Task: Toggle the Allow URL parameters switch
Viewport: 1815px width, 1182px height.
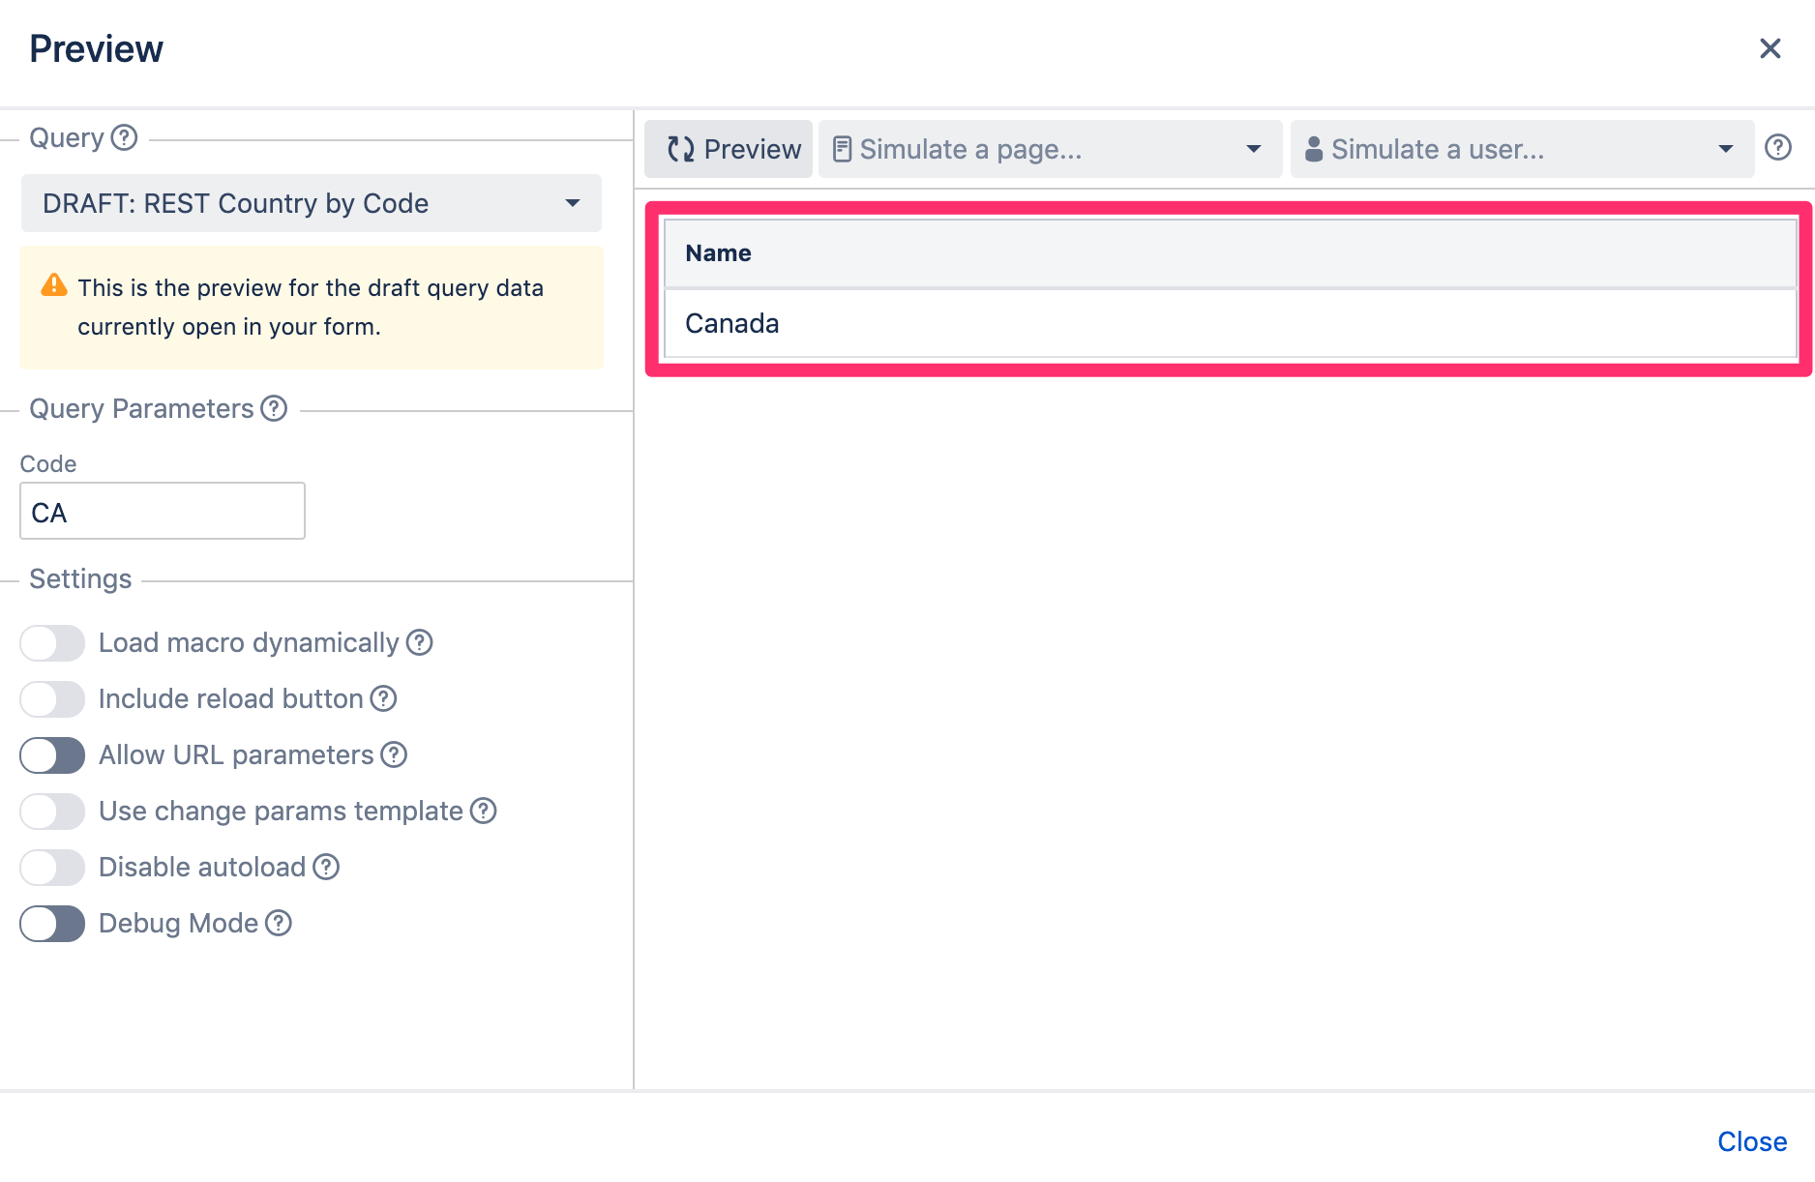Action: [x=52, y=755]
